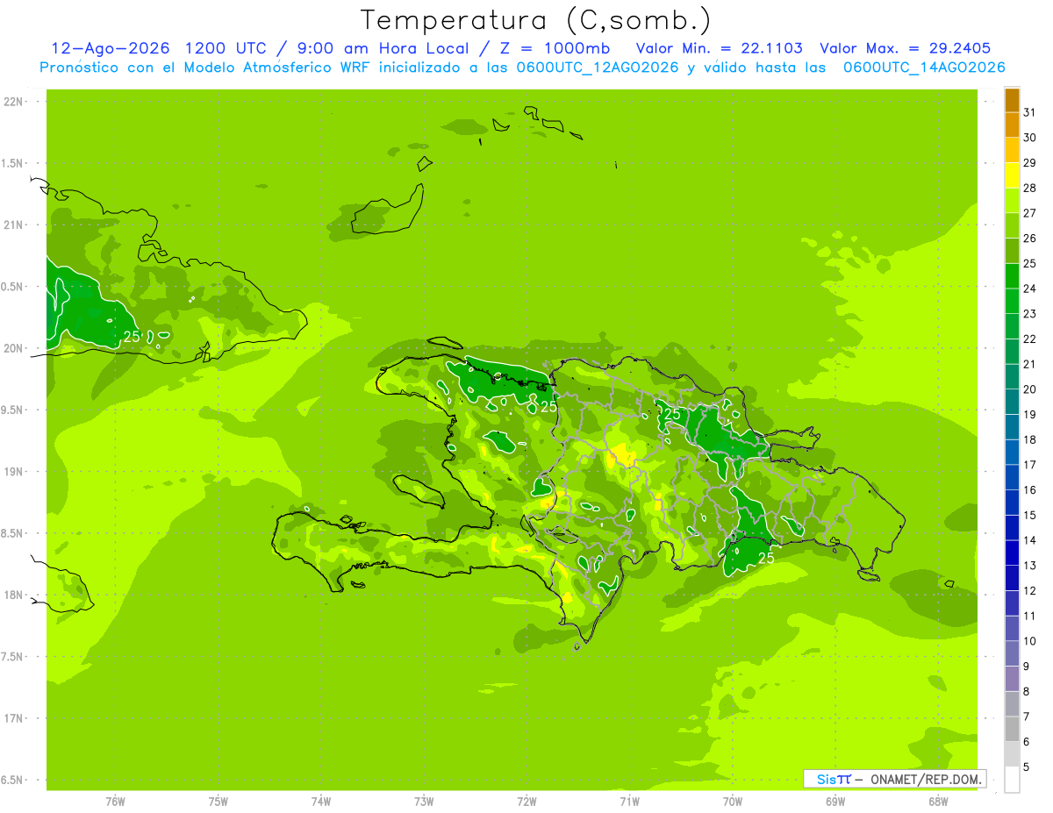Image resolution: width=1053 pixels, height=813 pixels.
Task: Click the 18N latitude axis label
Action: tap(13, 595)
